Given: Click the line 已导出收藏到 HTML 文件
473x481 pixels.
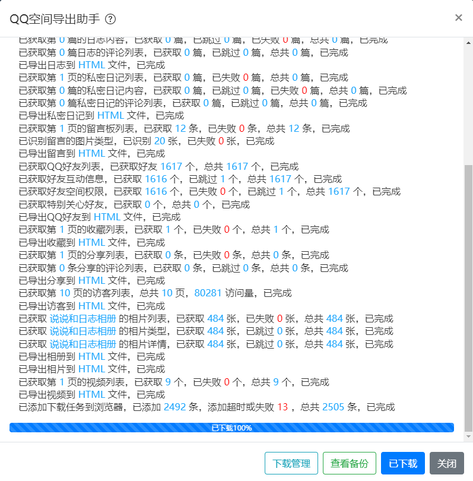Looking at the screenshot, I should point(92,243).
